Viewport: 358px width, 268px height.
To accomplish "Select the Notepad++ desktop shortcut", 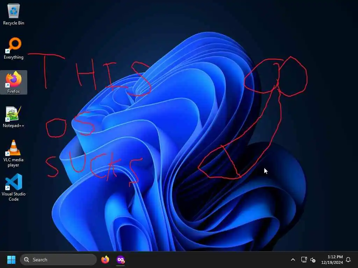I will tap(14, 117).
